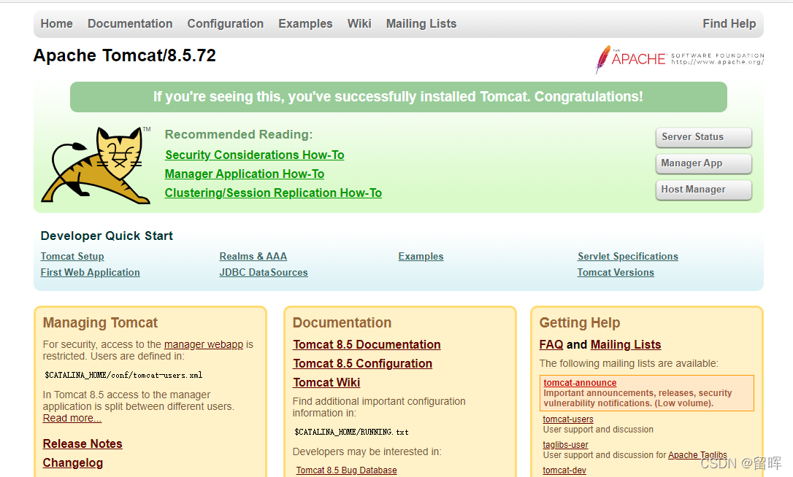
Task: Click the $CATALINA_HOME/RUNNING.txt path text
Action: [x=351, y=432]
